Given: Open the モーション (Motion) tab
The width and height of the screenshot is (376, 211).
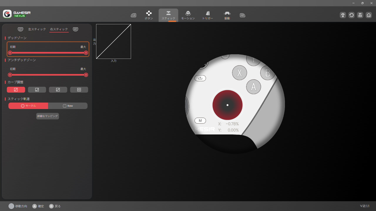Looking at the screenshot, I should coord(188,15).
